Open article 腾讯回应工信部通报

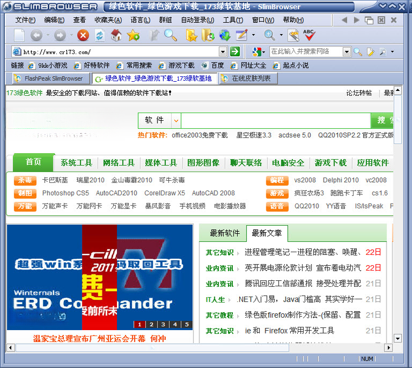(x=303, y=284)
